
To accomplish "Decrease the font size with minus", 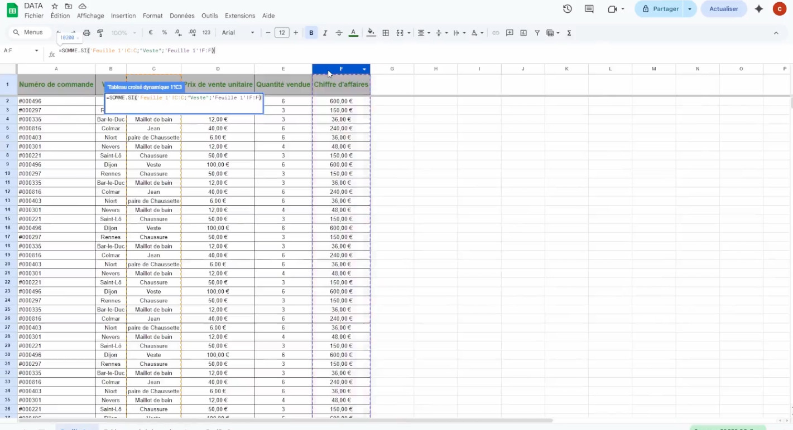I will pyautogui.click(x=268, y=33).
